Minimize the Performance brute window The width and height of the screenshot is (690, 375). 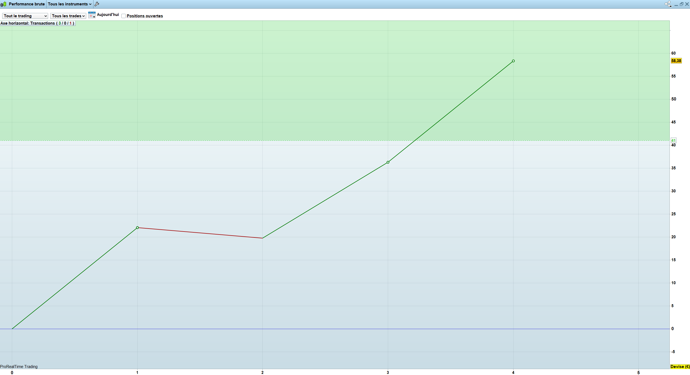click(x=676, y=4)
